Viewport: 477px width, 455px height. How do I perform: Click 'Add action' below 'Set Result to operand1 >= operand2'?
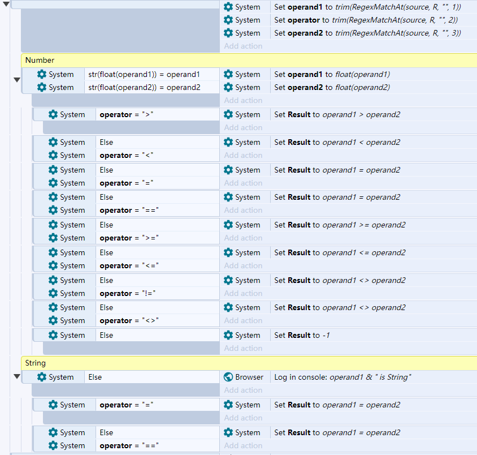243,238
